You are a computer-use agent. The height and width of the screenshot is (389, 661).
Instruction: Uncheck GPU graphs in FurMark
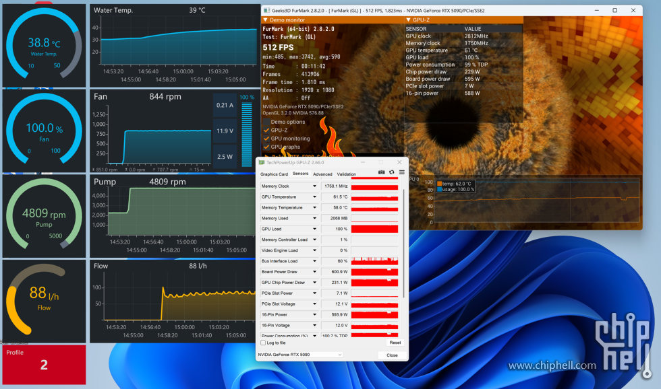click(266, 147)
